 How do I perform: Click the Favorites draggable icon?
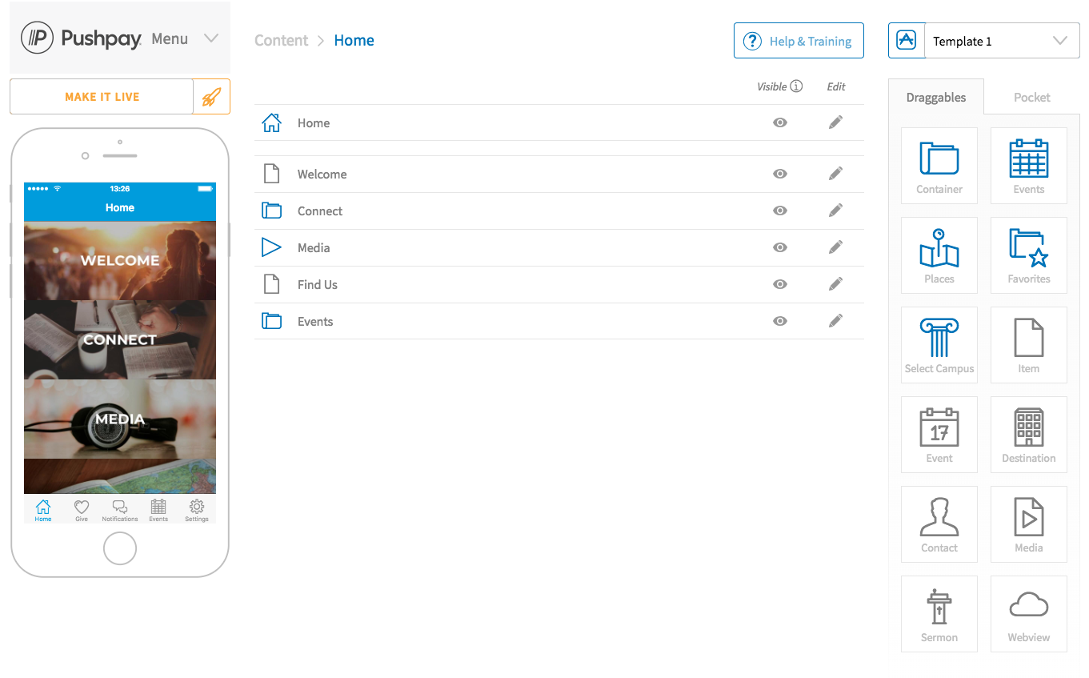(x=1028, y=255)
